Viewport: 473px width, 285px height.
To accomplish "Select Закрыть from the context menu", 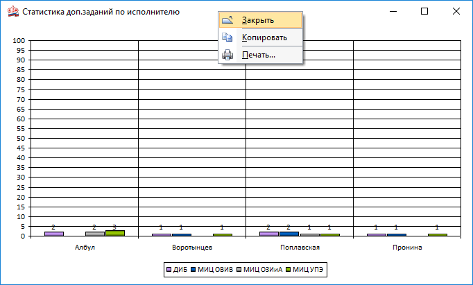I will 258,21.
